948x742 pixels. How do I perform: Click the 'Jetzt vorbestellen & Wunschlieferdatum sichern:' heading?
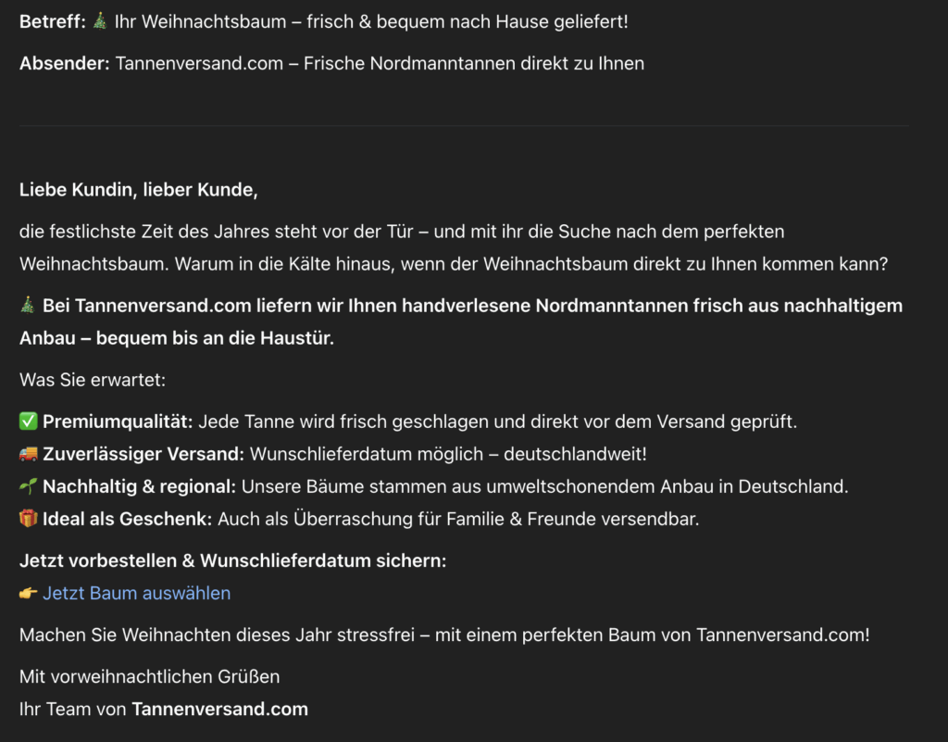(232, 560)
